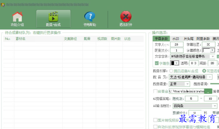Open the 片头尾 tab
This screenshot has height=129, width=219.
click(x=189, y=39)
